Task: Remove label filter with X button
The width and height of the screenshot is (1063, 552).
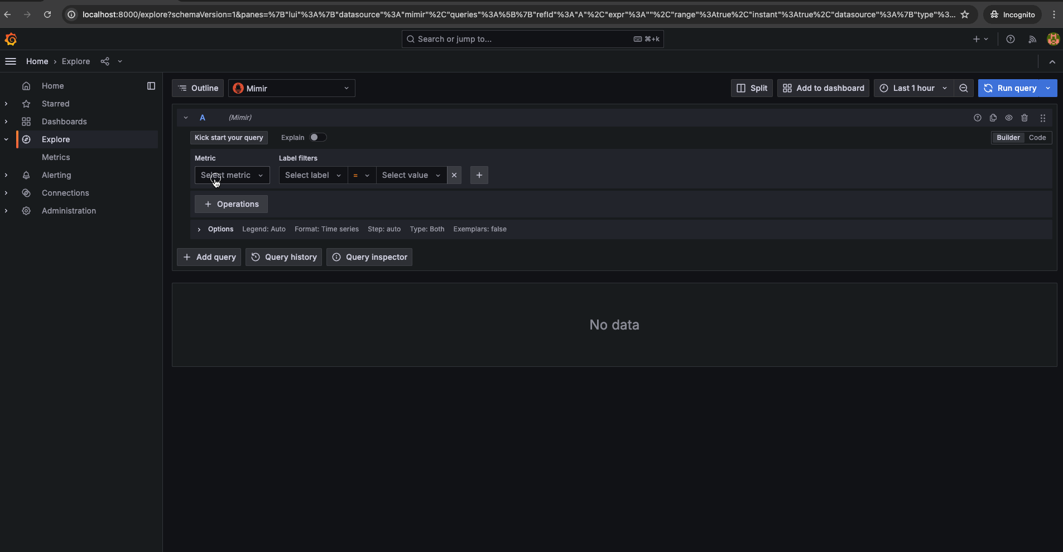Action: point(454,175)
